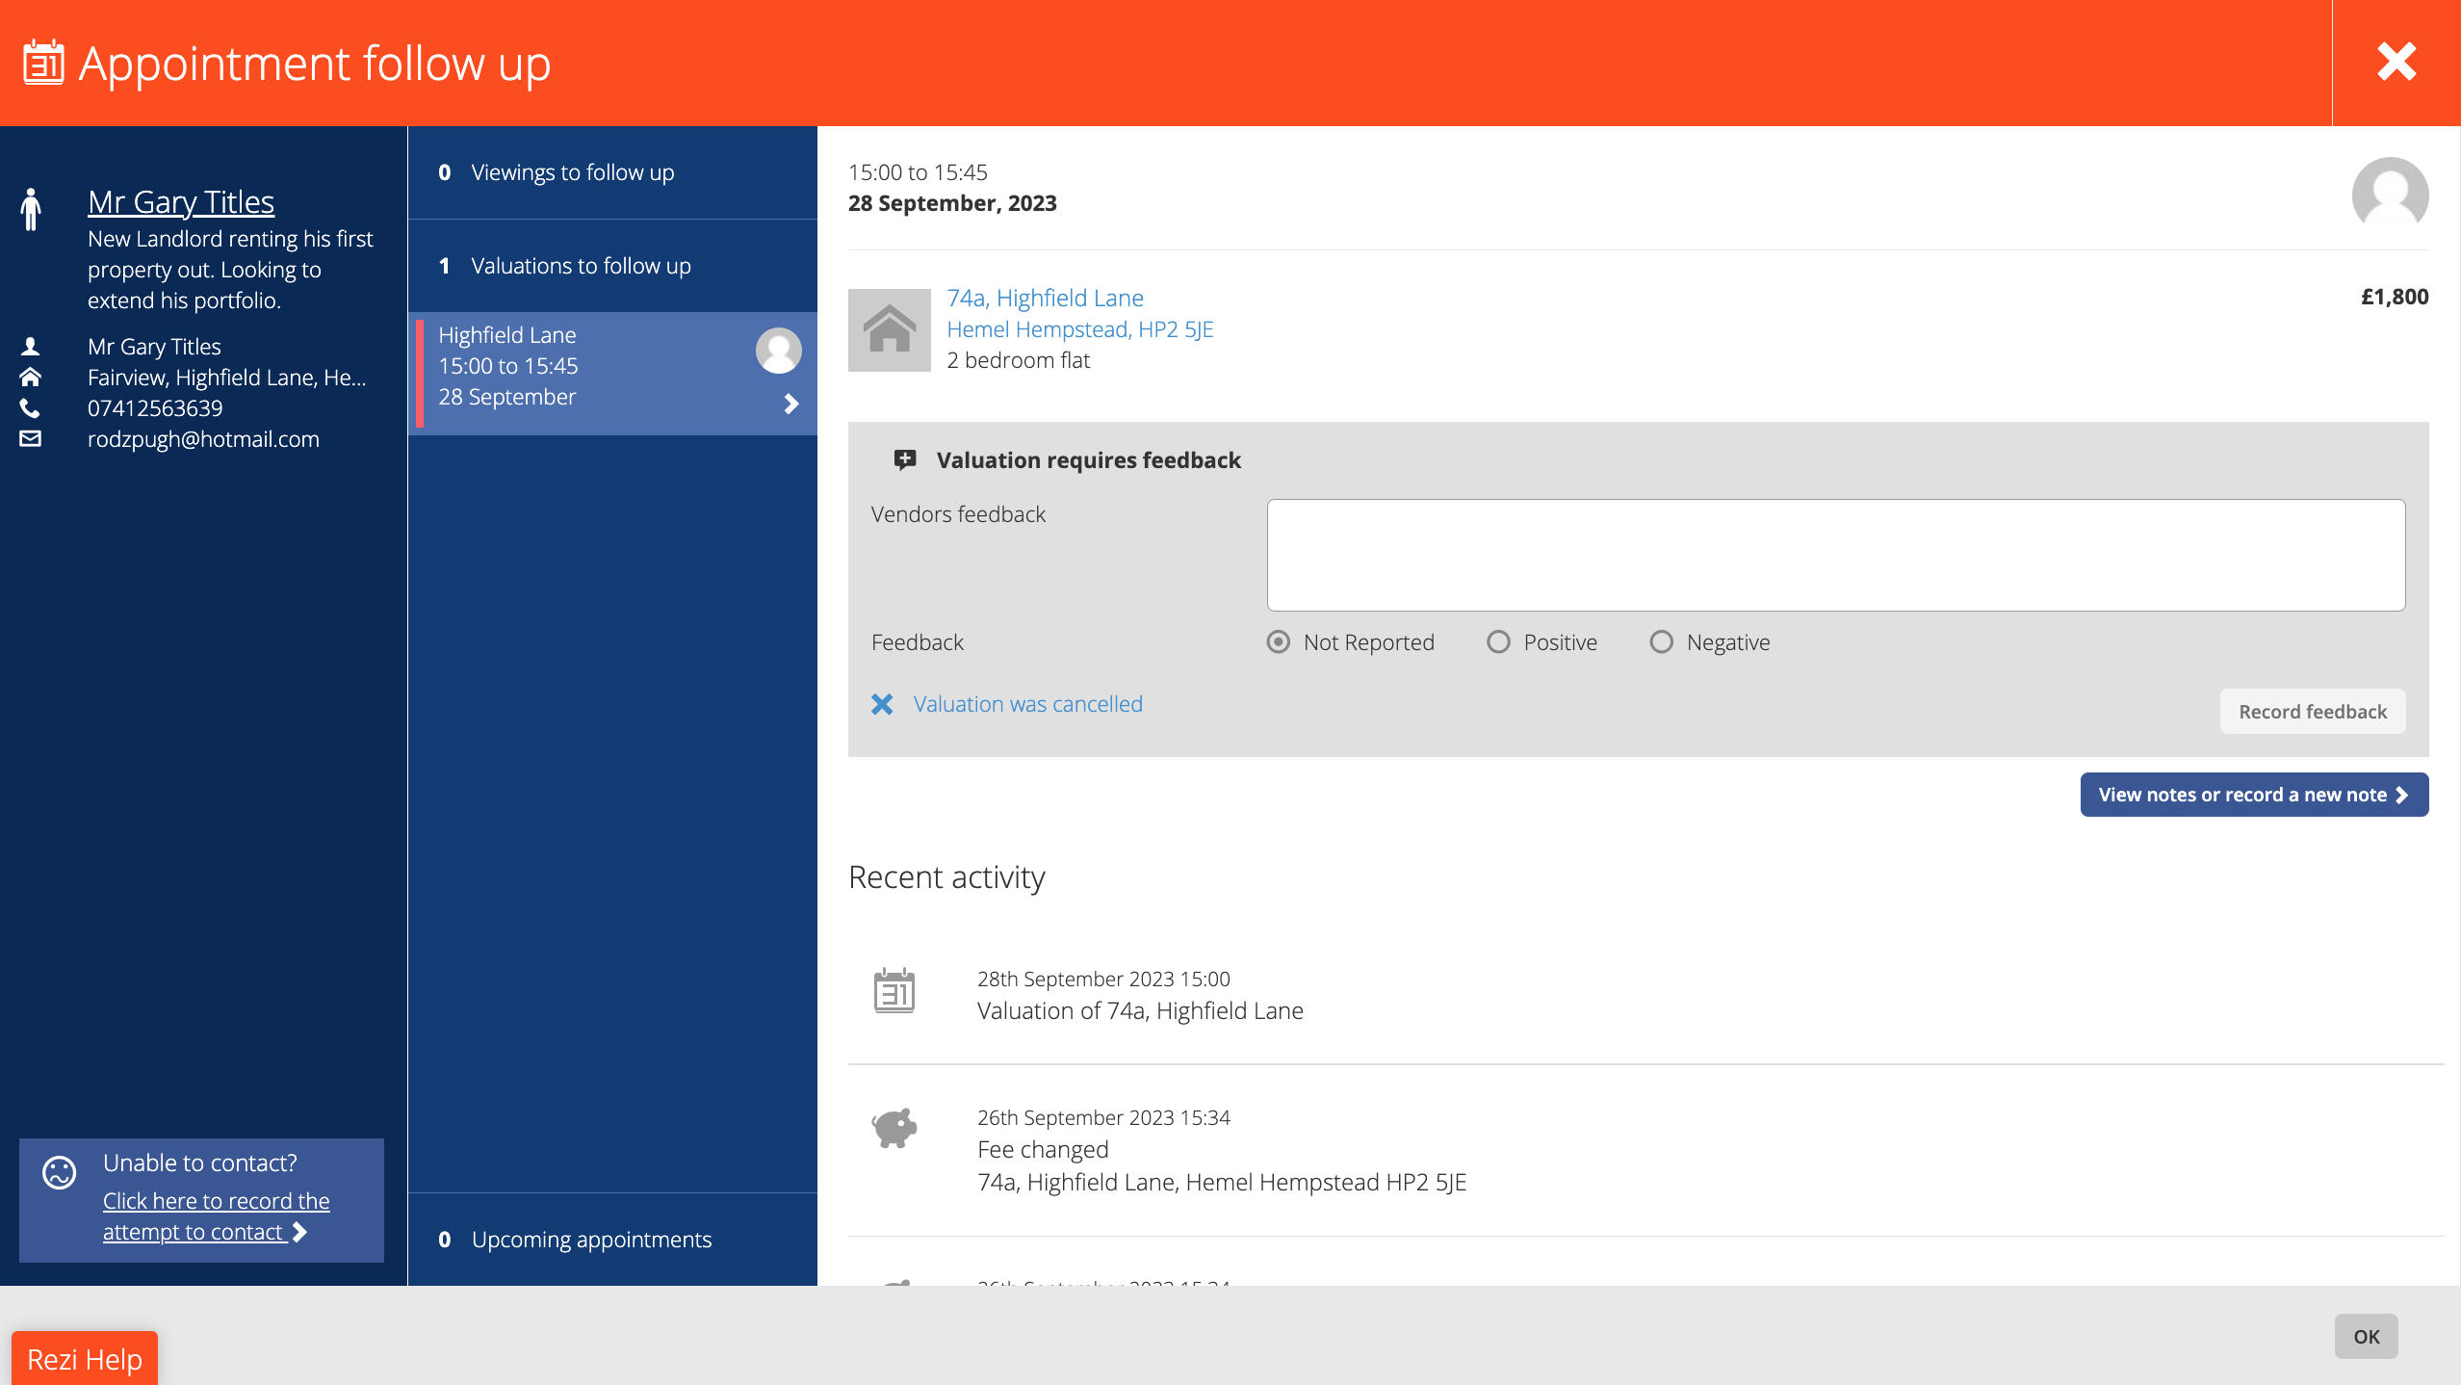Focus the Vendors feedback text box

point(1836,555)
